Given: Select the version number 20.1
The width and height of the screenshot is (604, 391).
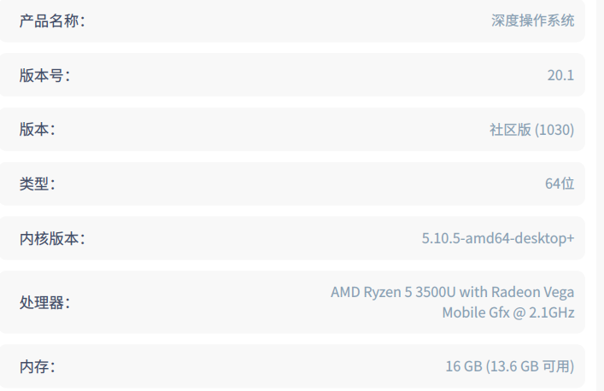Looking at the screenshot, I should click(x=560, y=75).
